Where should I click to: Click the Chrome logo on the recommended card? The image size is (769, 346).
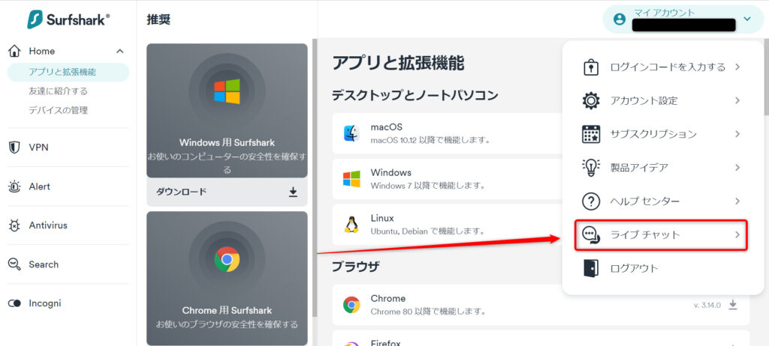[x=227, y=259]
